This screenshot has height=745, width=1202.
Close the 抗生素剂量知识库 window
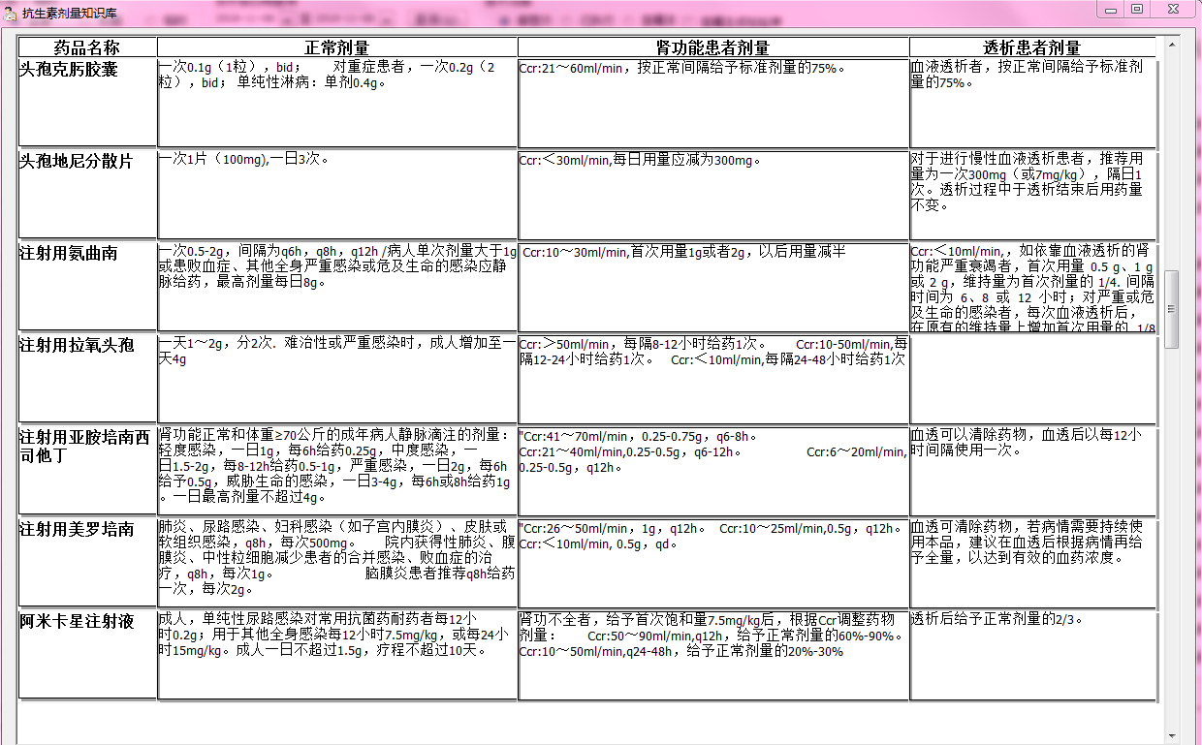1173,9
